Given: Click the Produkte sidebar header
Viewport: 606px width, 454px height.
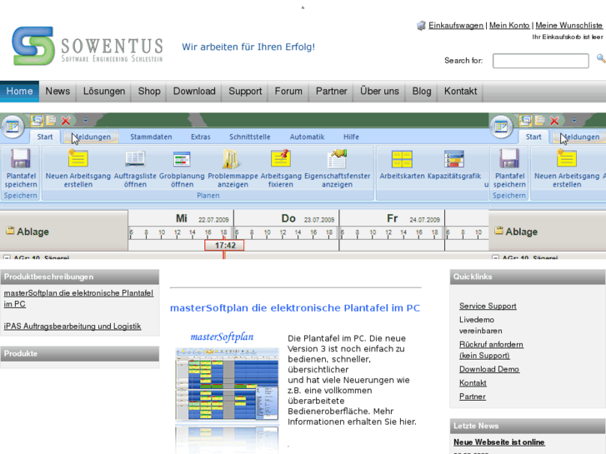Looking at the screenshot, I should 80,353.
